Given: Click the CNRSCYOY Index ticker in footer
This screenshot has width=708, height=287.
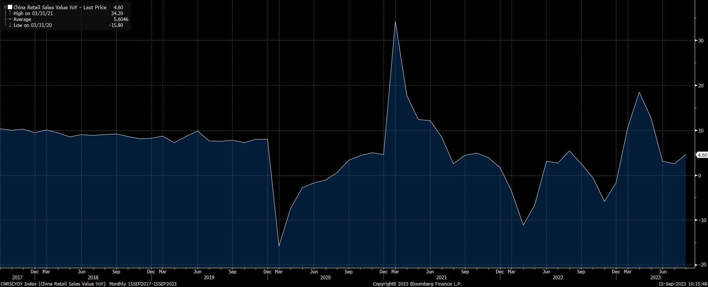Looking at the screenshot, I should (x=18, y=284).
